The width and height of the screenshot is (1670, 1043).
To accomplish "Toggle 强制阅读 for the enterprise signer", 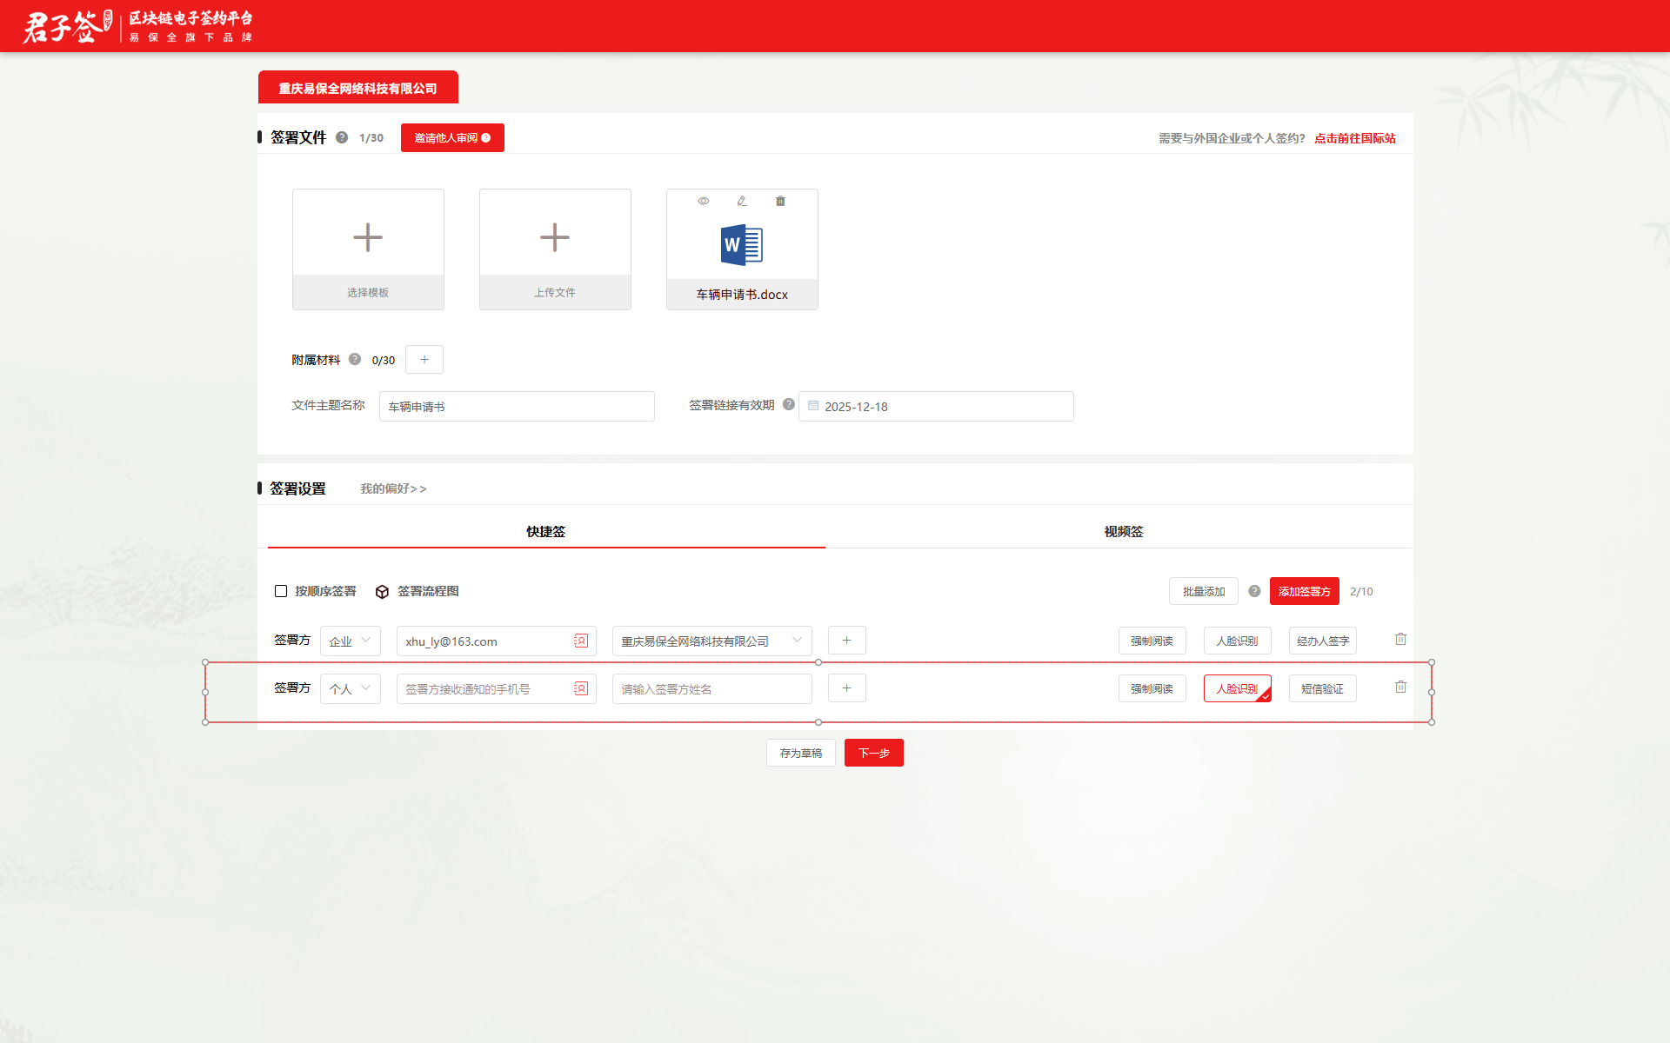I will pos(1152,641).
